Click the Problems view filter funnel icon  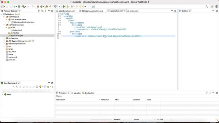coord(207,93)
